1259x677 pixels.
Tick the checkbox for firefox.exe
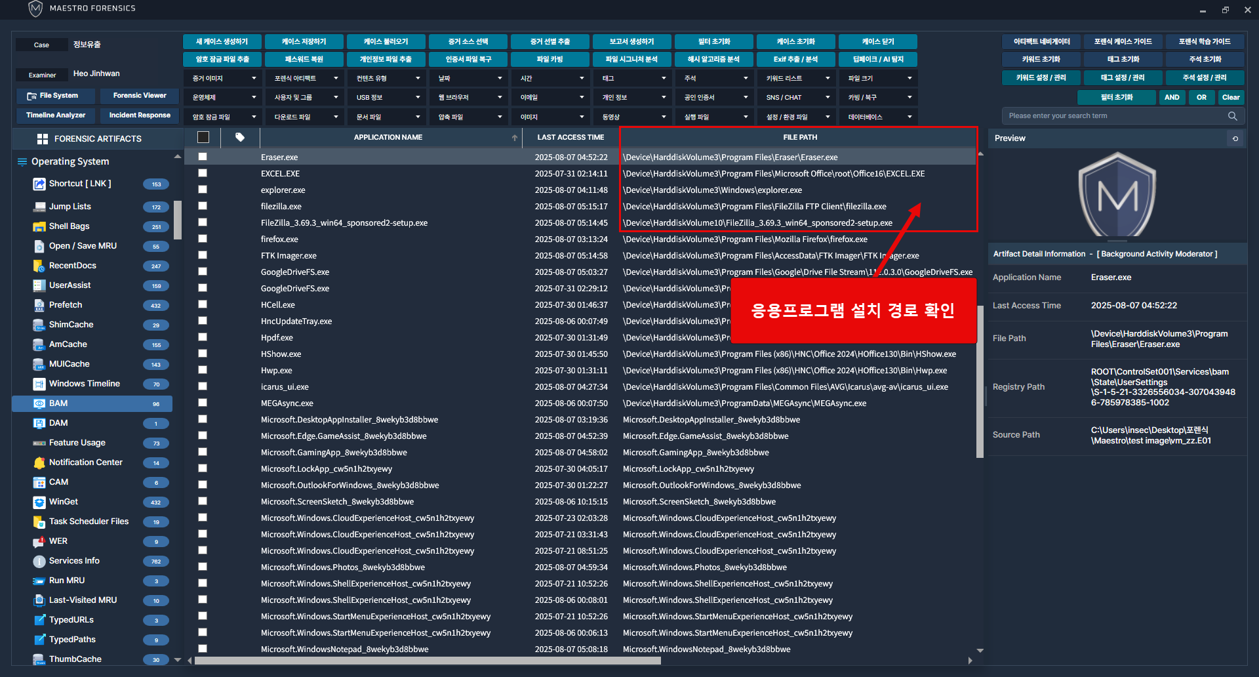(203, 239)
